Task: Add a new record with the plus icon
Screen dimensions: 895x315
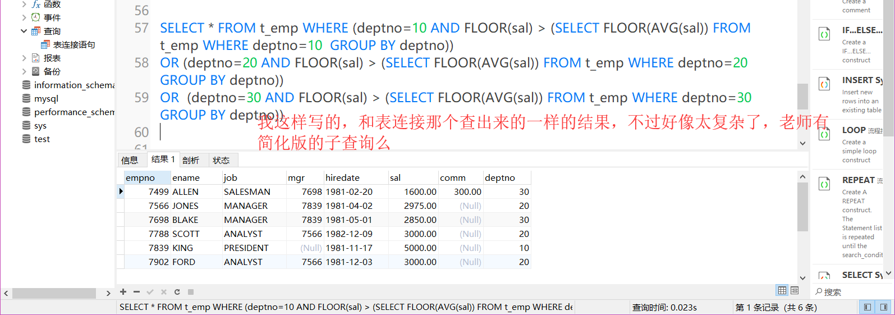Action: pyautogui.click(x=123, y=292)
